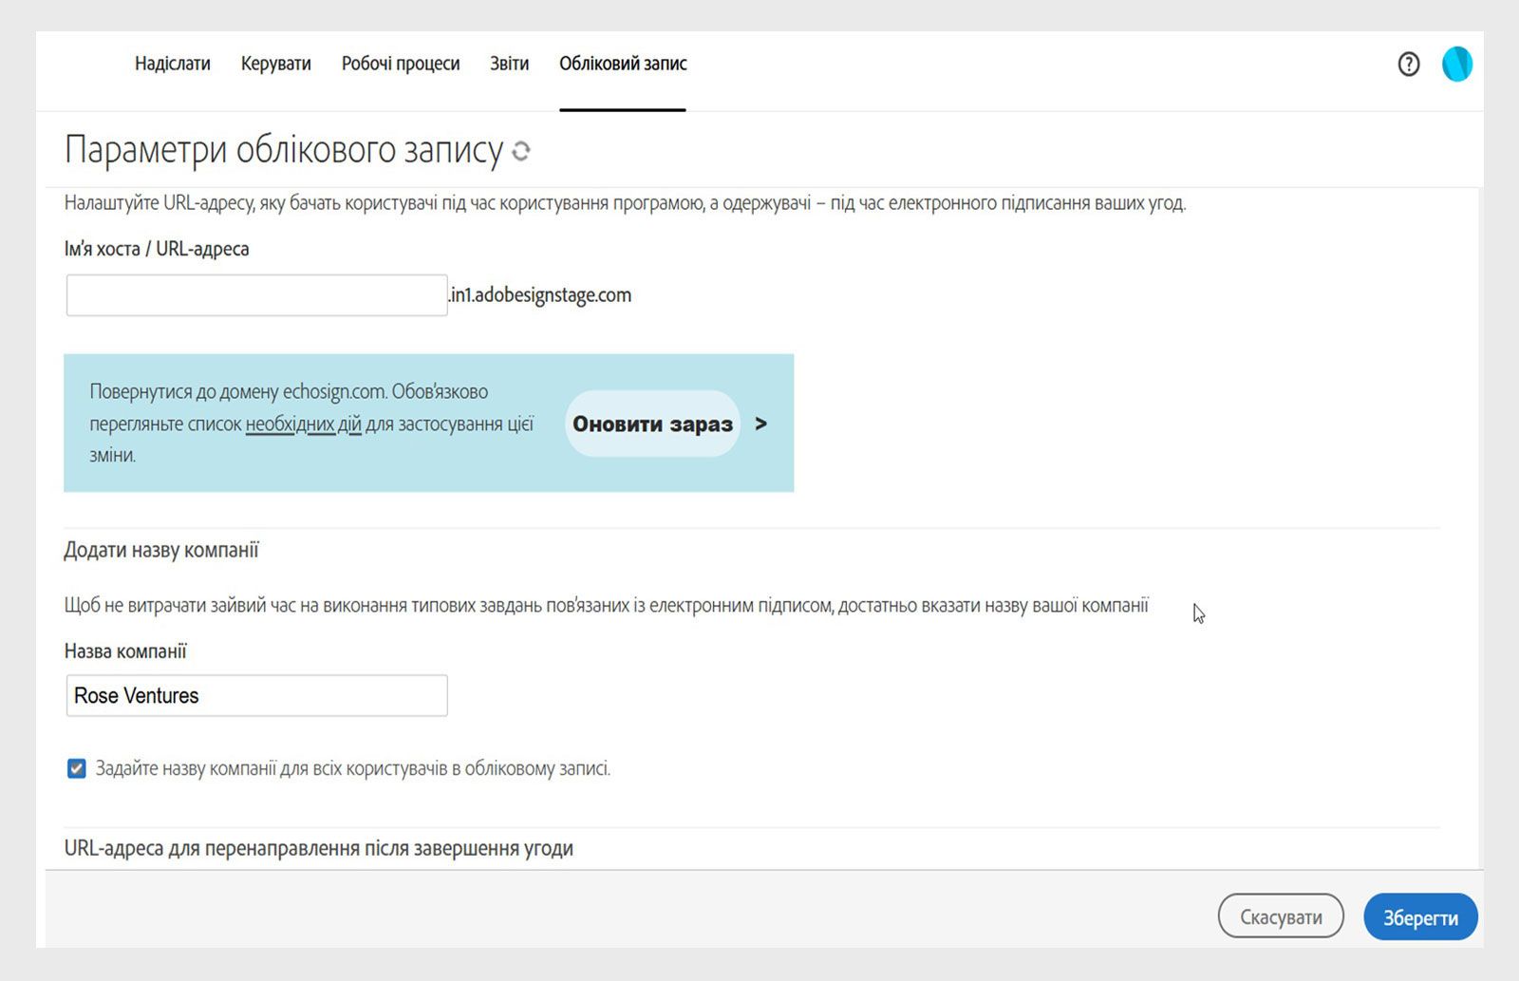1519x981 pixels.
Task: Open the user profile avatar
Action: point(1456,65)
